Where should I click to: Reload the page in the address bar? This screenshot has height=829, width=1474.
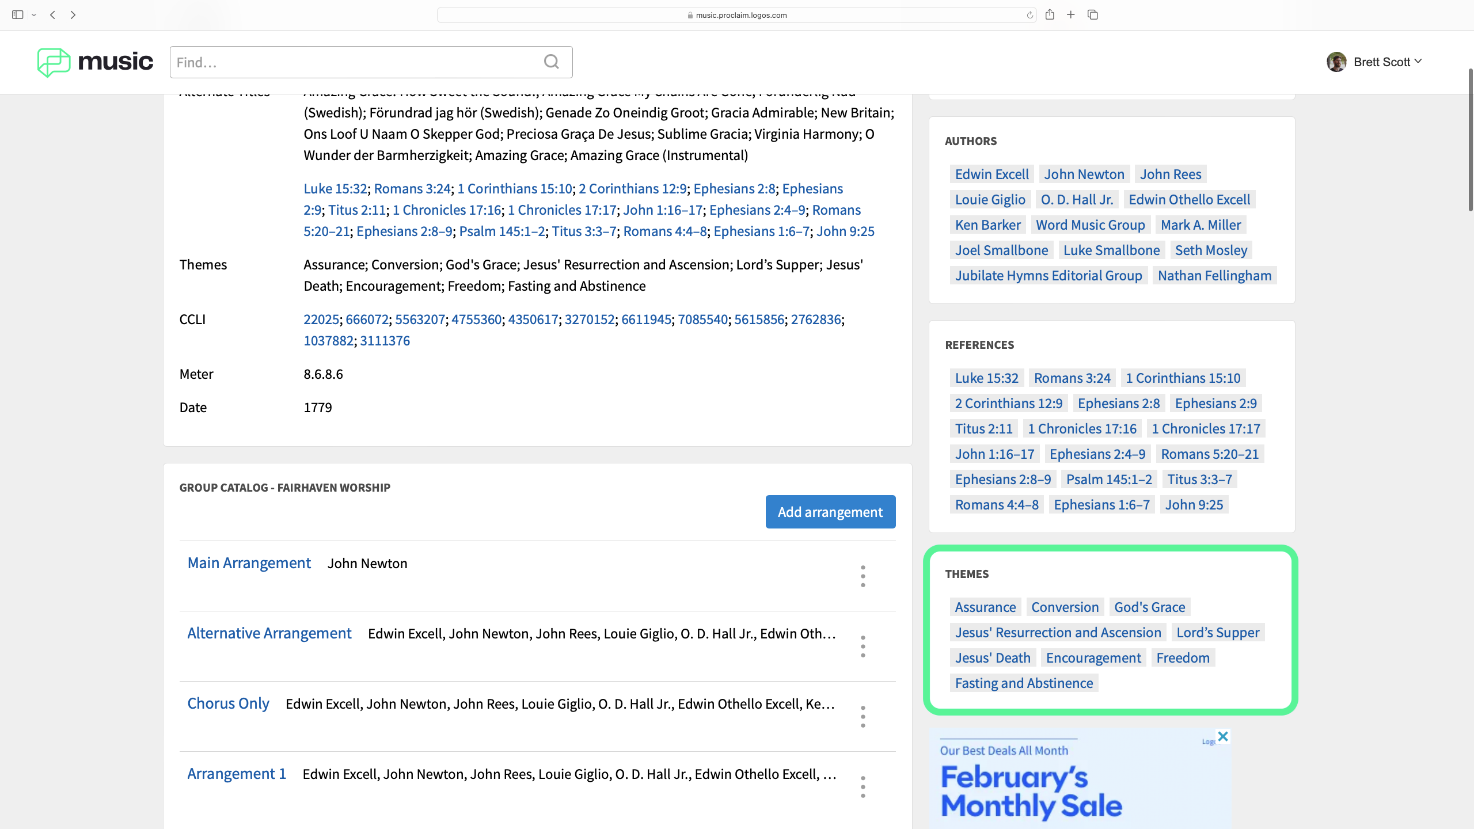(x=1029, y=15)
